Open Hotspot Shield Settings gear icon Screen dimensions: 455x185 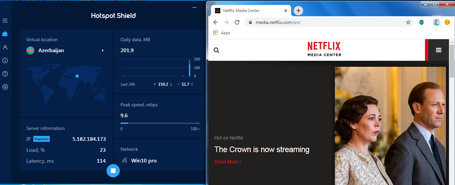(5, 87)
